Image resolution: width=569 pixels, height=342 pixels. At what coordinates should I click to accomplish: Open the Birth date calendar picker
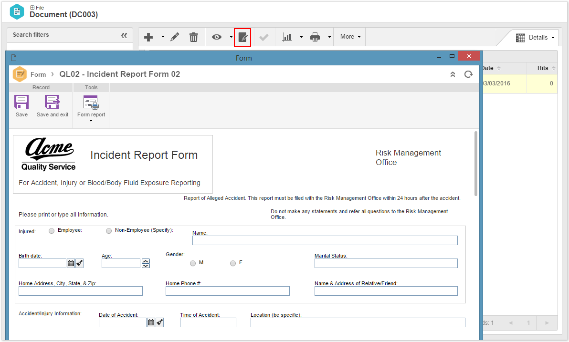[71, 263]
